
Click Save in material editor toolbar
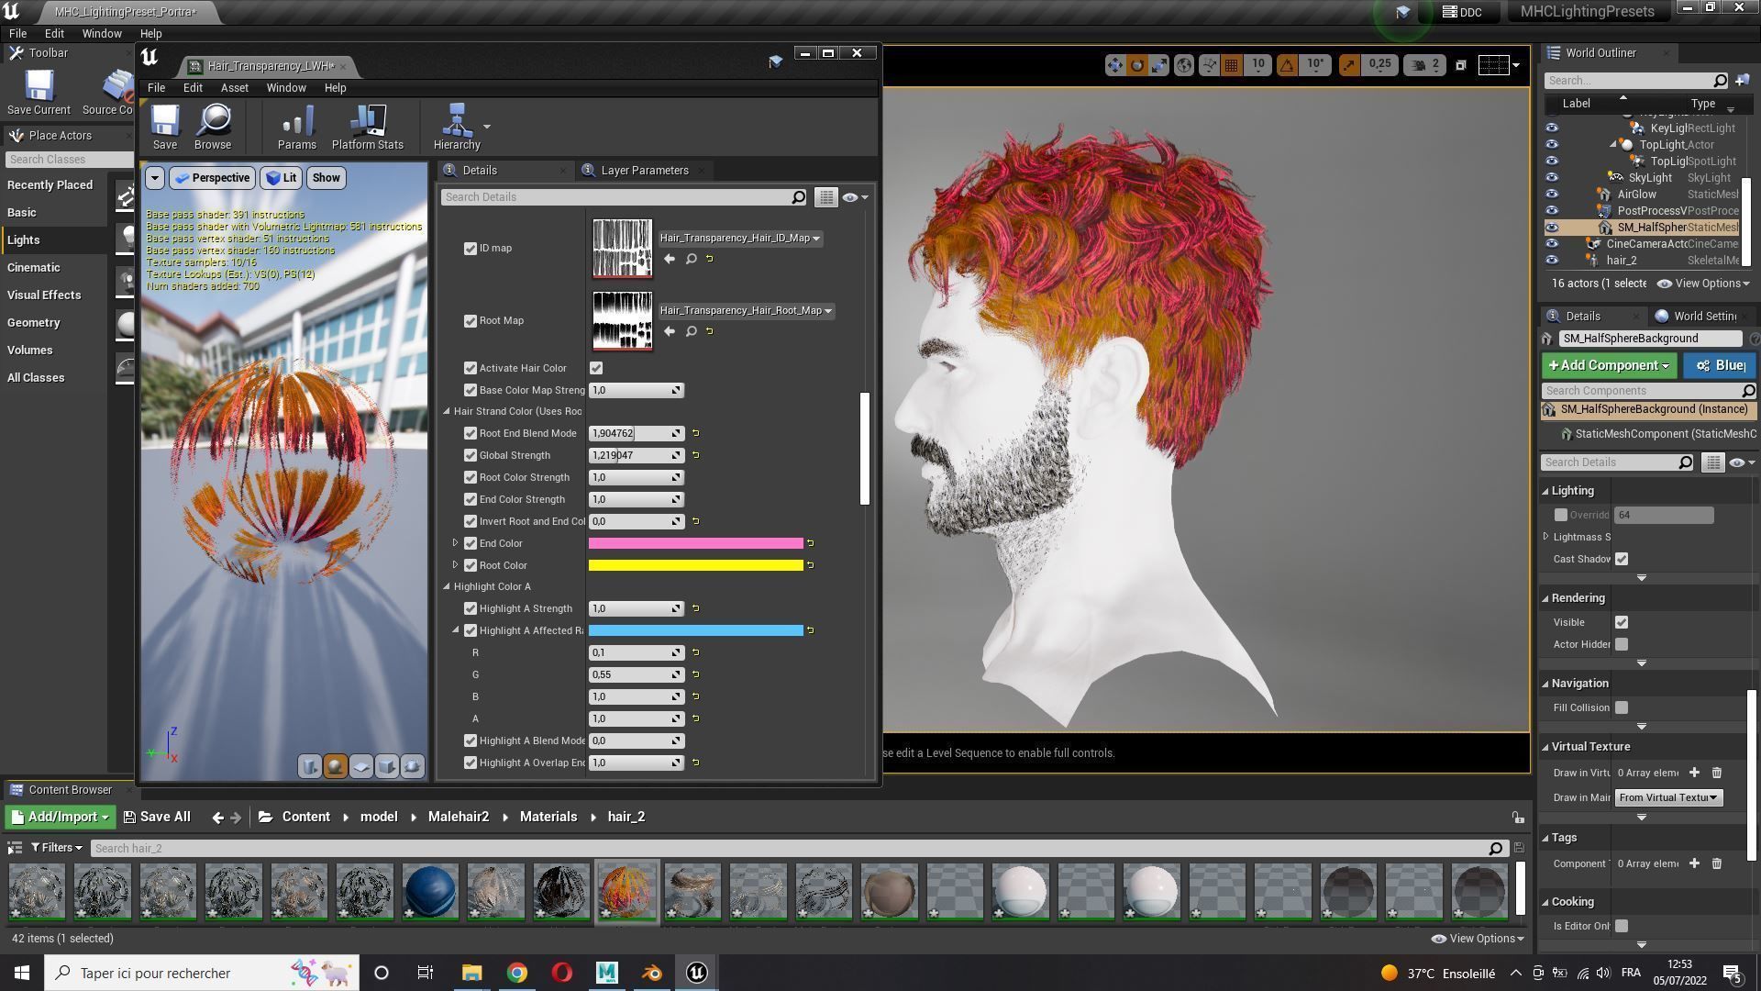165,127
